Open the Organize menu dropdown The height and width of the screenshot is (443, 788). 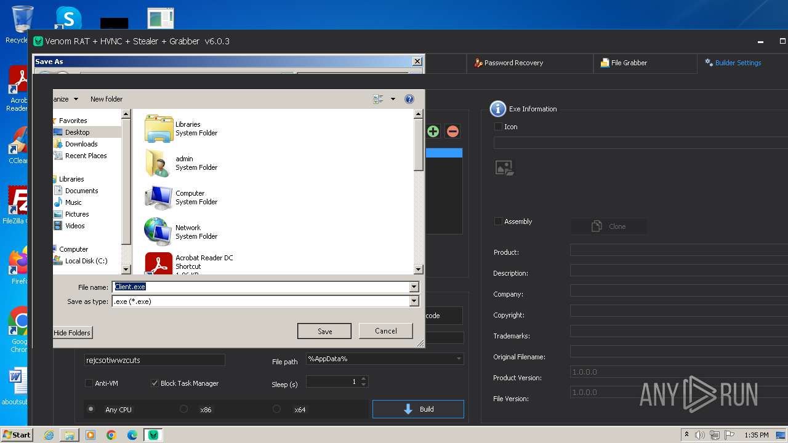[66, 99]
